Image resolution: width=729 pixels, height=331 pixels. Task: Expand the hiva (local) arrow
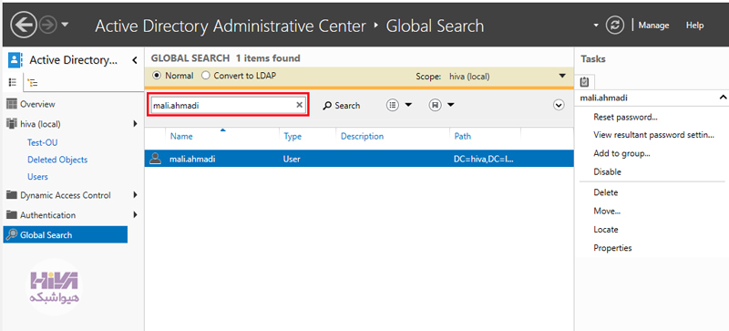[135, 123]
